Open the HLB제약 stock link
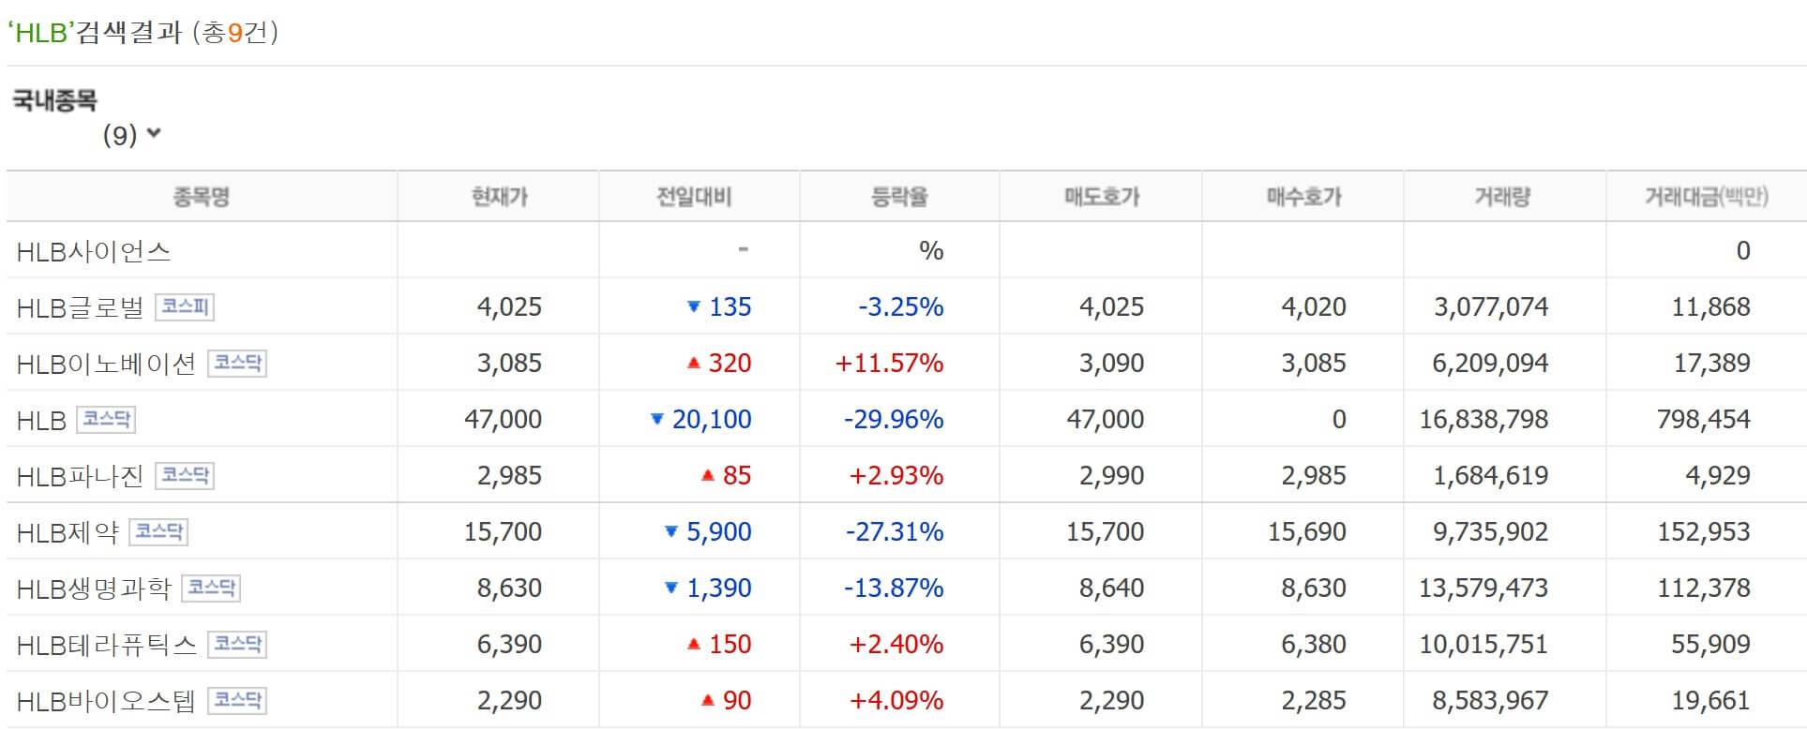 (x=68, y=532)
